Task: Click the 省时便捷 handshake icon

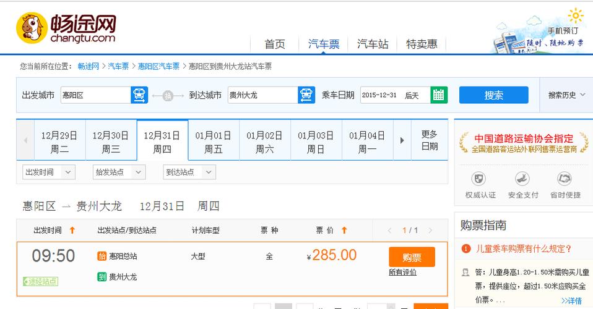Action: tap(565, 179)
